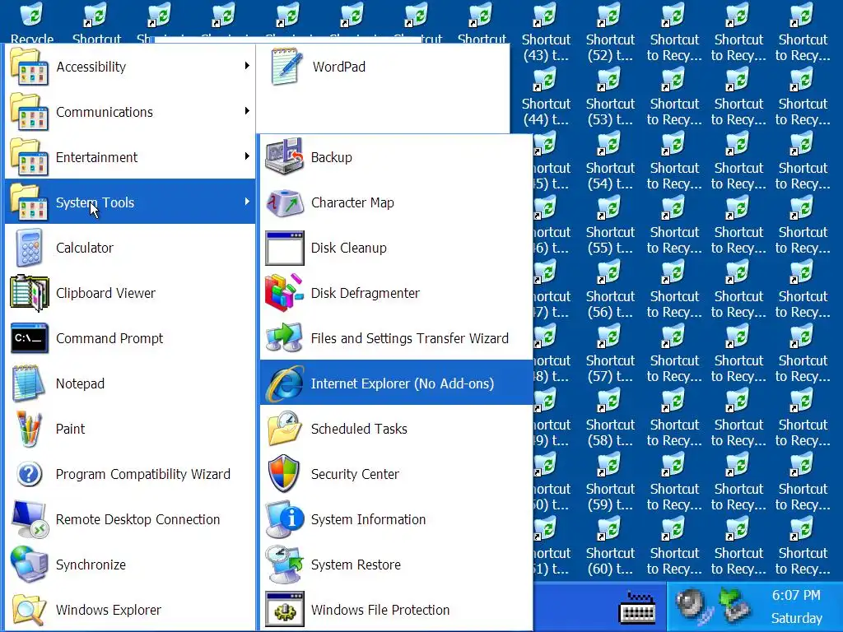Click the System Restore icon

tap(284, 565)
